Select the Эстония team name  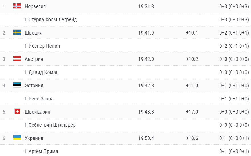coord(34,85)
